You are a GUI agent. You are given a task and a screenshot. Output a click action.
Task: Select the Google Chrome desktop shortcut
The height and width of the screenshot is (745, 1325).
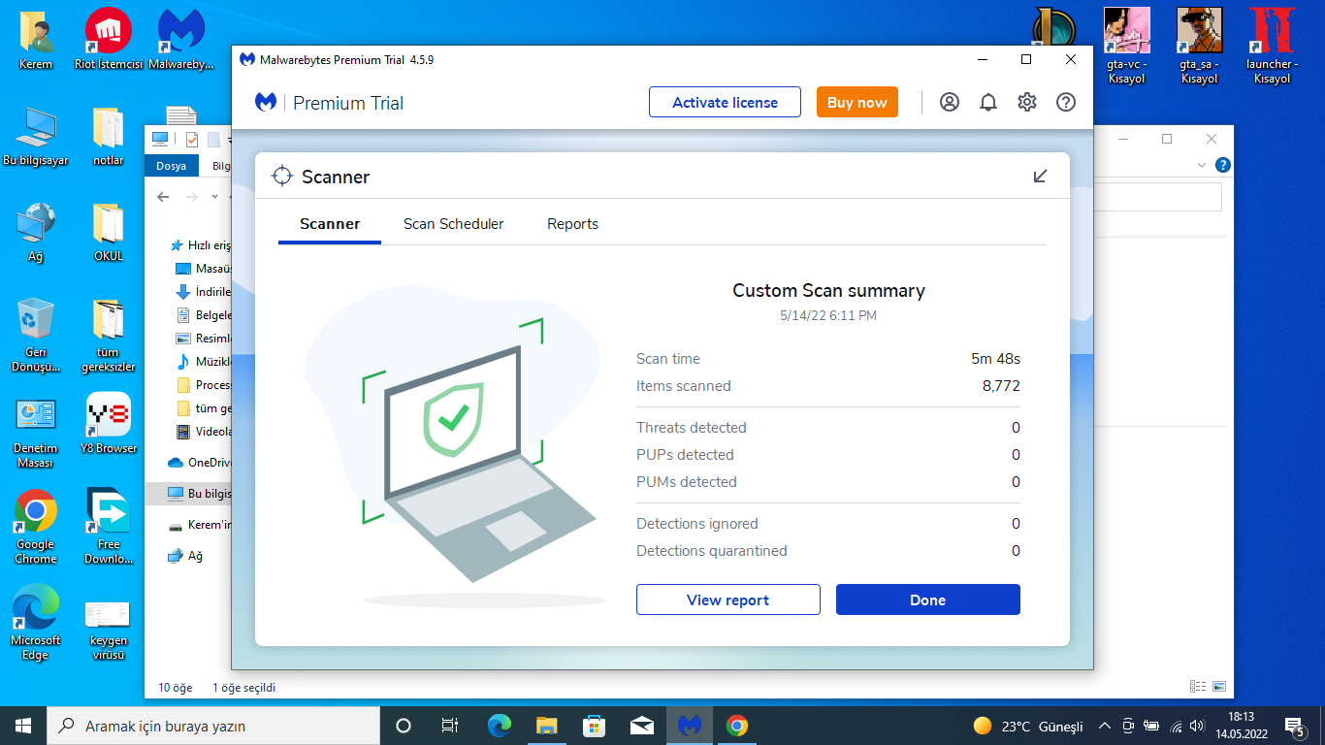(36, 528)
